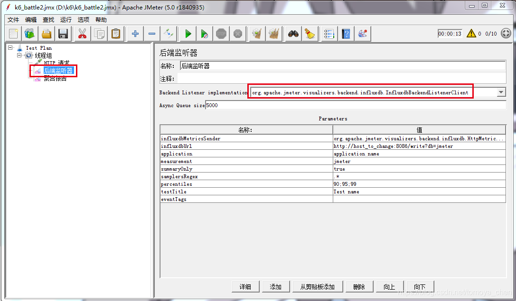Click the 注释 comment field
This screenshot has height=301, width=516.
342,79
